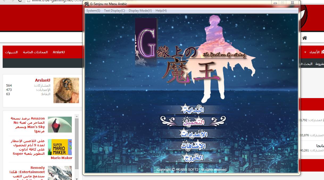Minimize the G-Senjou no Maou window
This screenshot has height=180, width=324.
pos(275,3)
